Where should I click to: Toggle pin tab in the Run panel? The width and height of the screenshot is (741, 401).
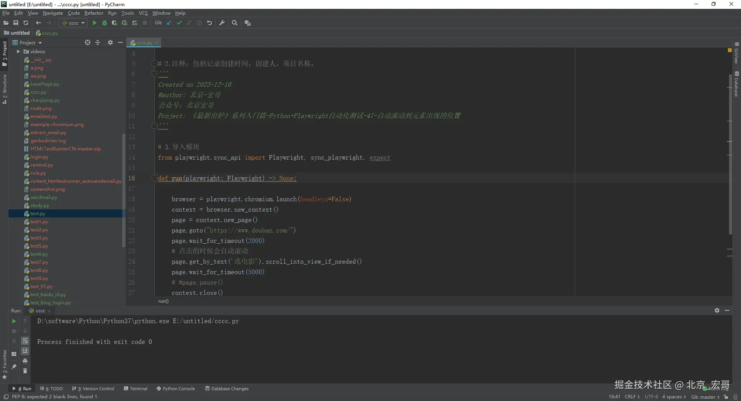14,367
